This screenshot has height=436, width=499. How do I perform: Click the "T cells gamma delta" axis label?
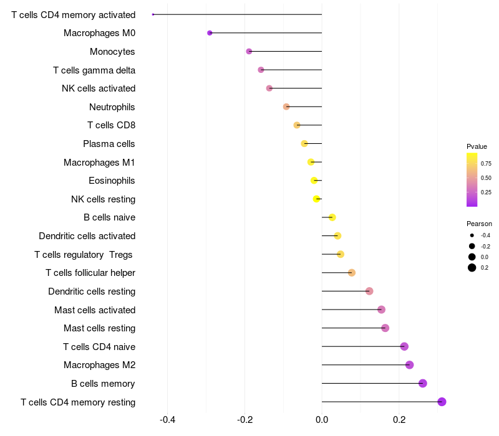pyautogui.click(x=94, y=70)
